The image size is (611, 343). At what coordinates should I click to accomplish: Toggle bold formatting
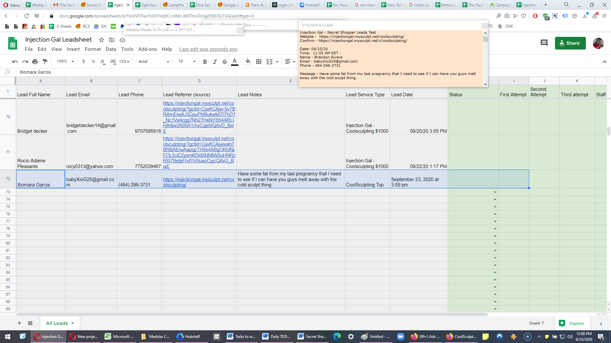point(205,62)
